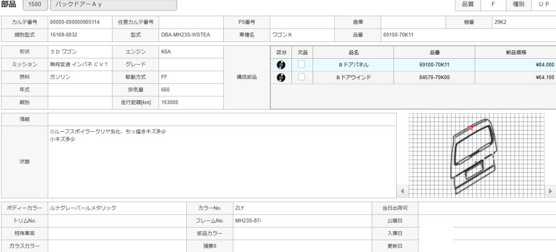This screenshot has width=556, height=252.
Task: Click the part code field 1580
Action: click(x=35, y=5)
